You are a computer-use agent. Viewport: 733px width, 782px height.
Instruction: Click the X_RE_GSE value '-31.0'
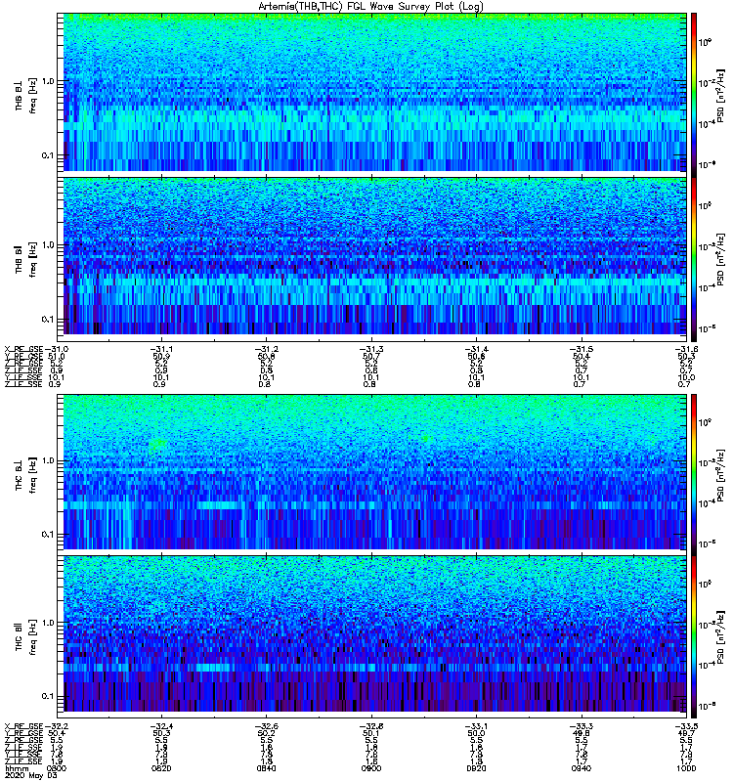[57, 349]
